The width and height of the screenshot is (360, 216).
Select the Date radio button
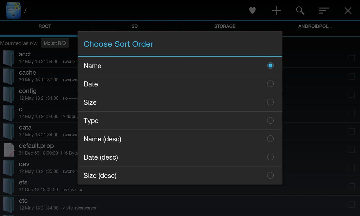point(270,84)
